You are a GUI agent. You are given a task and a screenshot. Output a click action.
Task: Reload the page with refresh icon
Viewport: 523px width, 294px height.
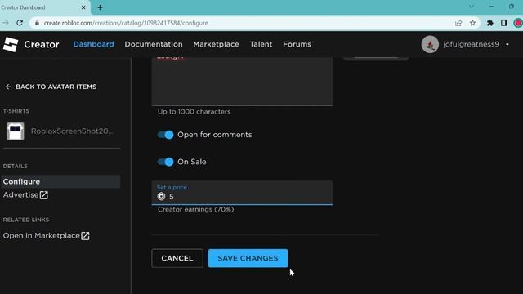click(20, 23)
